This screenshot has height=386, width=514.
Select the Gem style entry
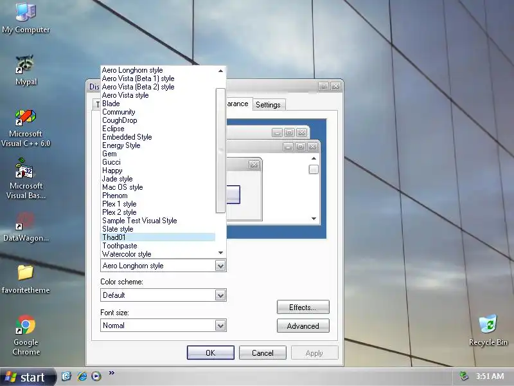[157, 154]
